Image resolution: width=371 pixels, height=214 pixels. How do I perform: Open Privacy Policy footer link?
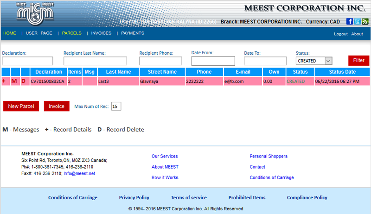pyautogui.click(x=134, y=197)
